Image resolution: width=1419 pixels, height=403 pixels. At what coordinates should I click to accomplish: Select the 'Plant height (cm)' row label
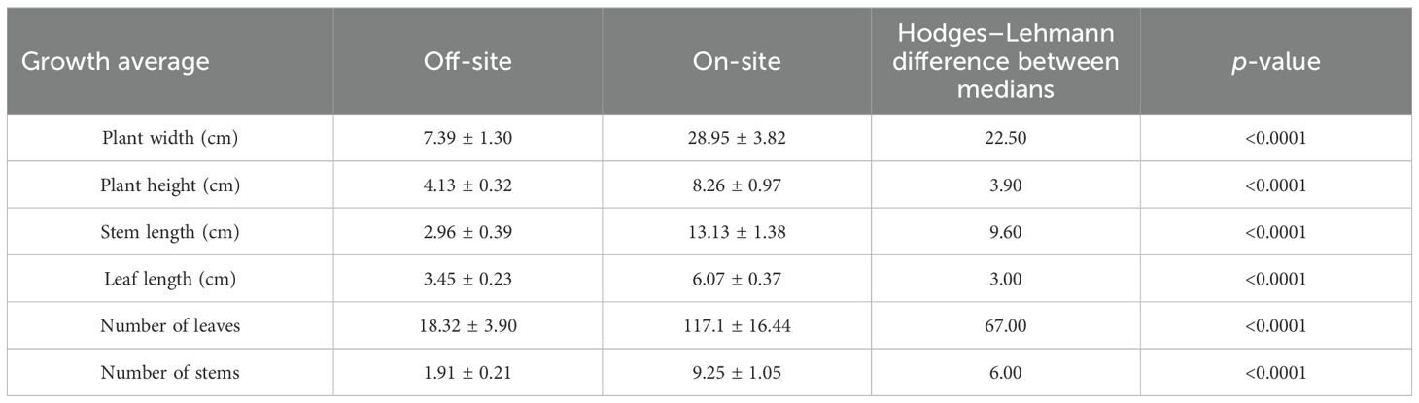170,185
